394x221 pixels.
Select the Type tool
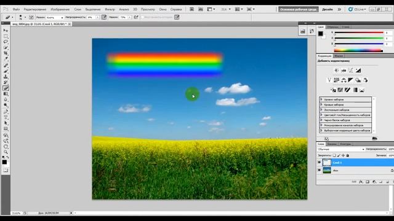[x=6, y=117]
